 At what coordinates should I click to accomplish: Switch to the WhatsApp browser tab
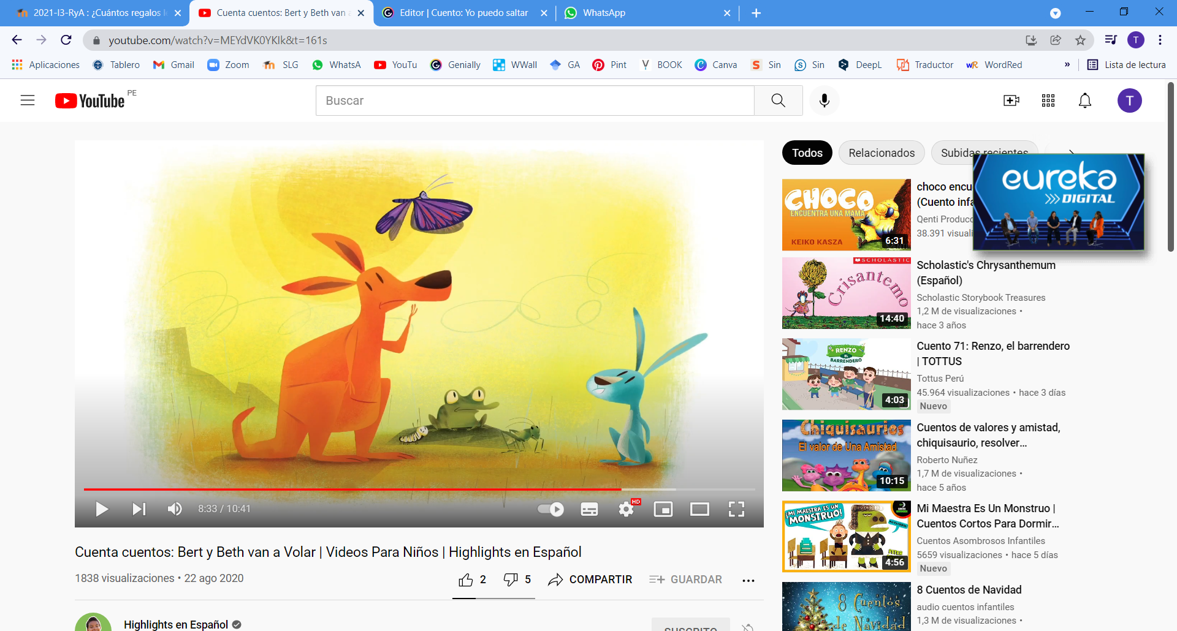coord(613,12)
